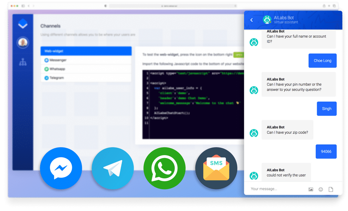Click the Choe Long reply bubble
This screenshot has height=211, width=348.
(x=323, y=61)
